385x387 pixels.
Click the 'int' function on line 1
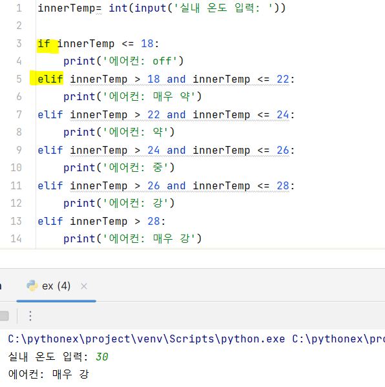118,8
